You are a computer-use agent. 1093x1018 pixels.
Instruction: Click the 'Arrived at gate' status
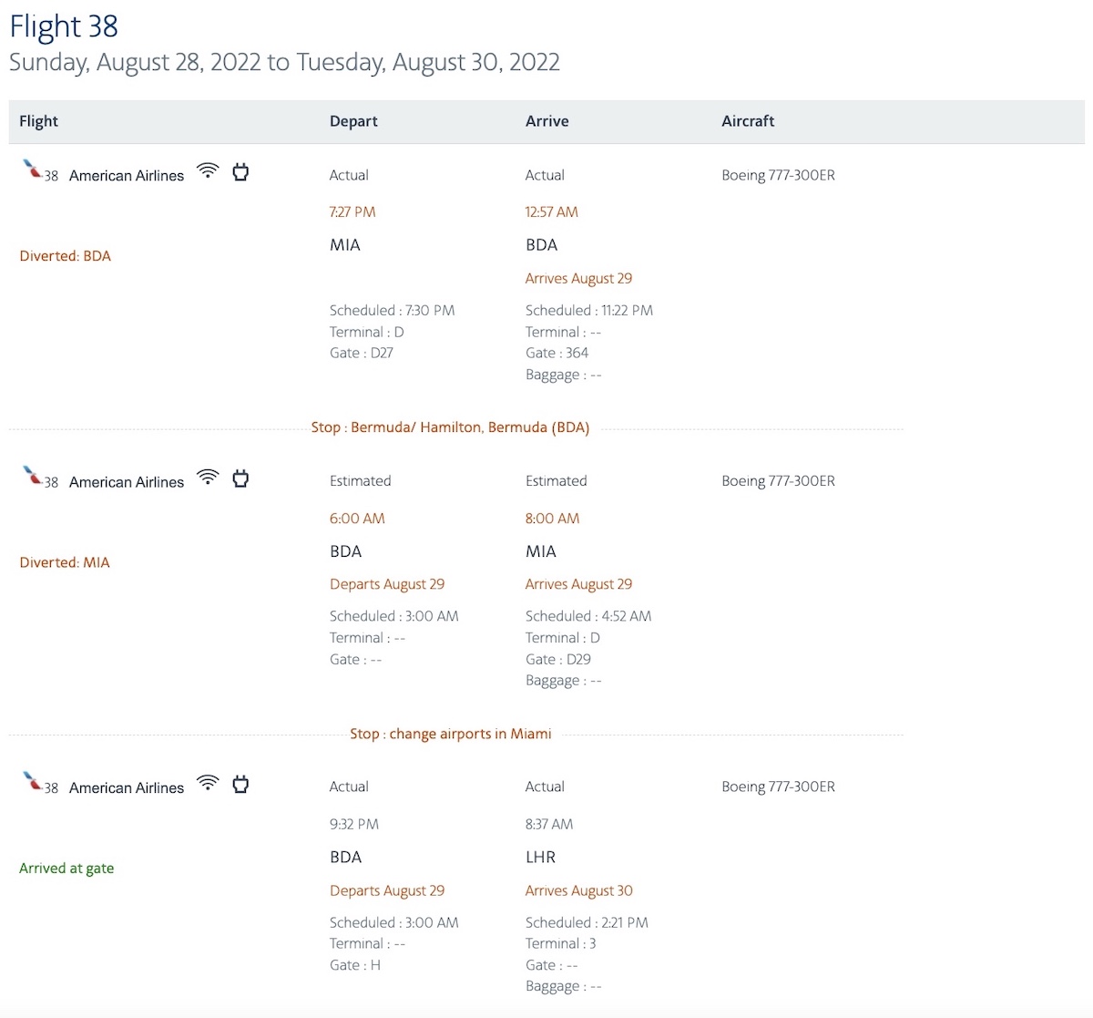point(66,869)
